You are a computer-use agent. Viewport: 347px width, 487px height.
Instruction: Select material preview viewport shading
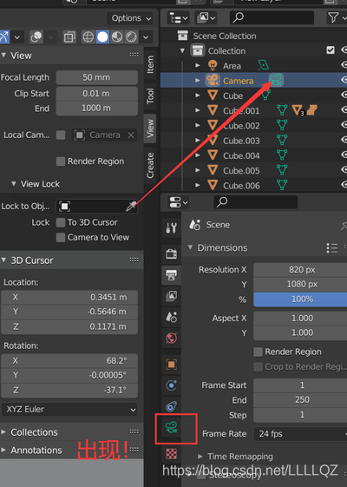pos(117,37)
